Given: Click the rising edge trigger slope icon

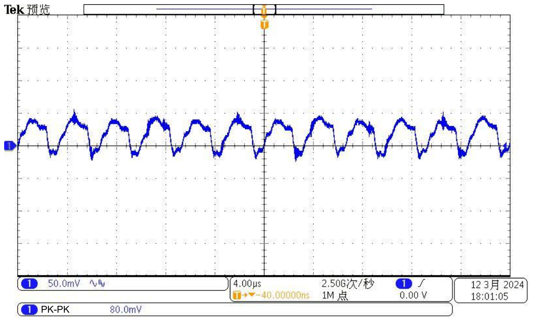Looking at the screenshot, I should click(x=422, y=284).
